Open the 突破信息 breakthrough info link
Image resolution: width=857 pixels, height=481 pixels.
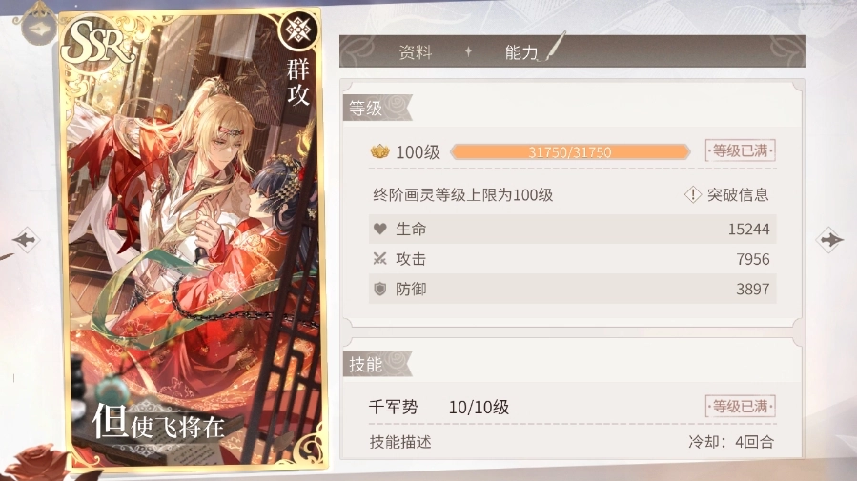(738, 194)
